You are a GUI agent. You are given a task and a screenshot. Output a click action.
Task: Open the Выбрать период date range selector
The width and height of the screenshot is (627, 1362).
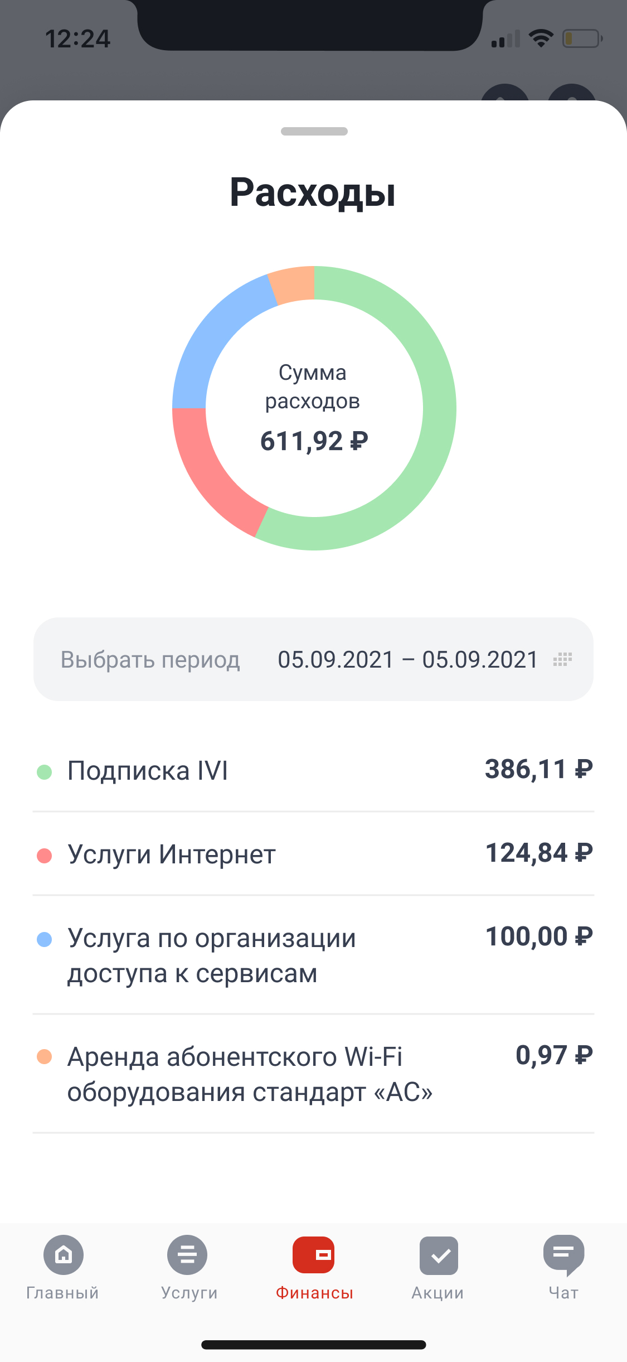click(150, 660)
